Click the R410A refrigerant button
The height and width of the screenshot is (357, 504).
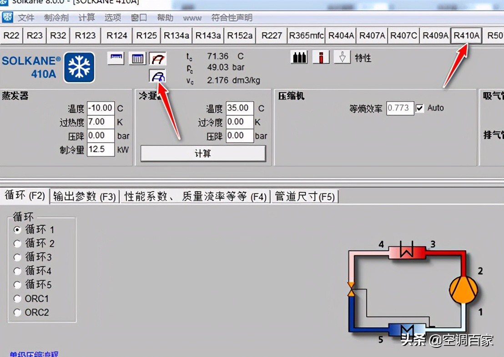click(466, 35)
